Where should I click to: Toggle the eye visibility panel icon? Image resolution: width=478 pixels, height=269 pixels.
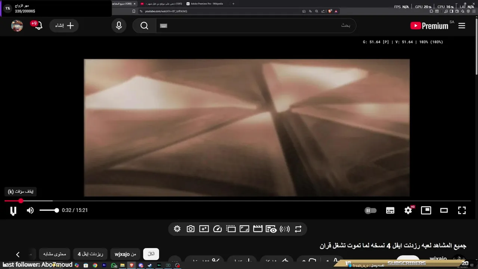[x=271, y=229]
